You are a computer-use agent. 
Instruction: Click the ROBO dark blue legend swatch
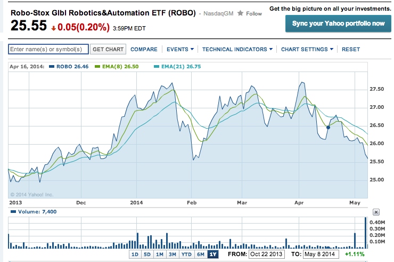tap(52, 67)
